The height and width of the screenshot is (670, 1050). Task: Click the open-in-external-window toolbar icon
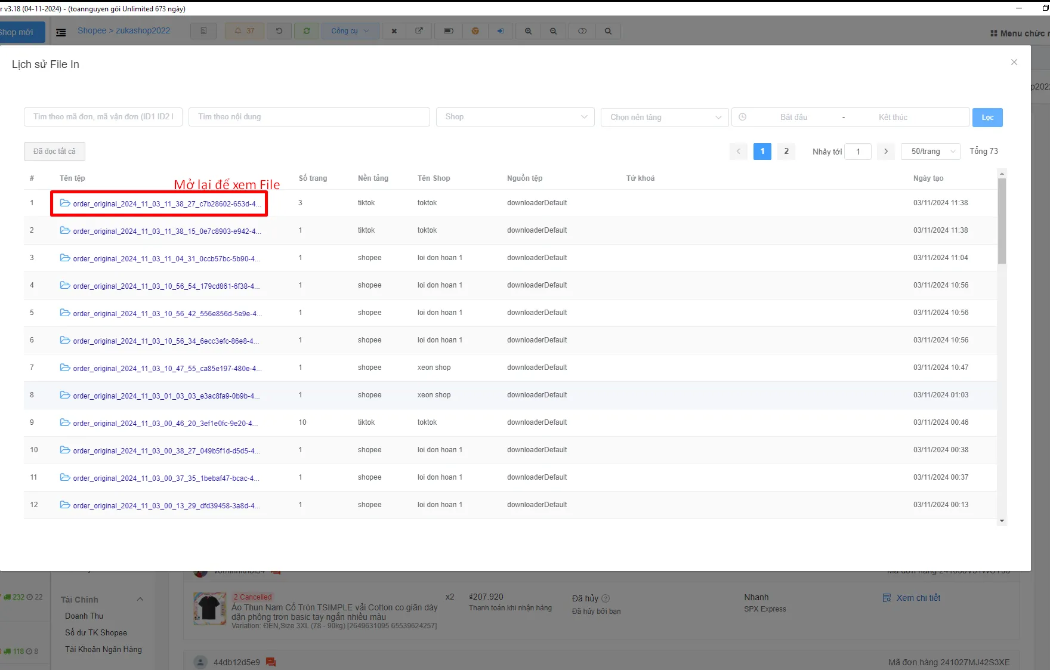point(419,31)
